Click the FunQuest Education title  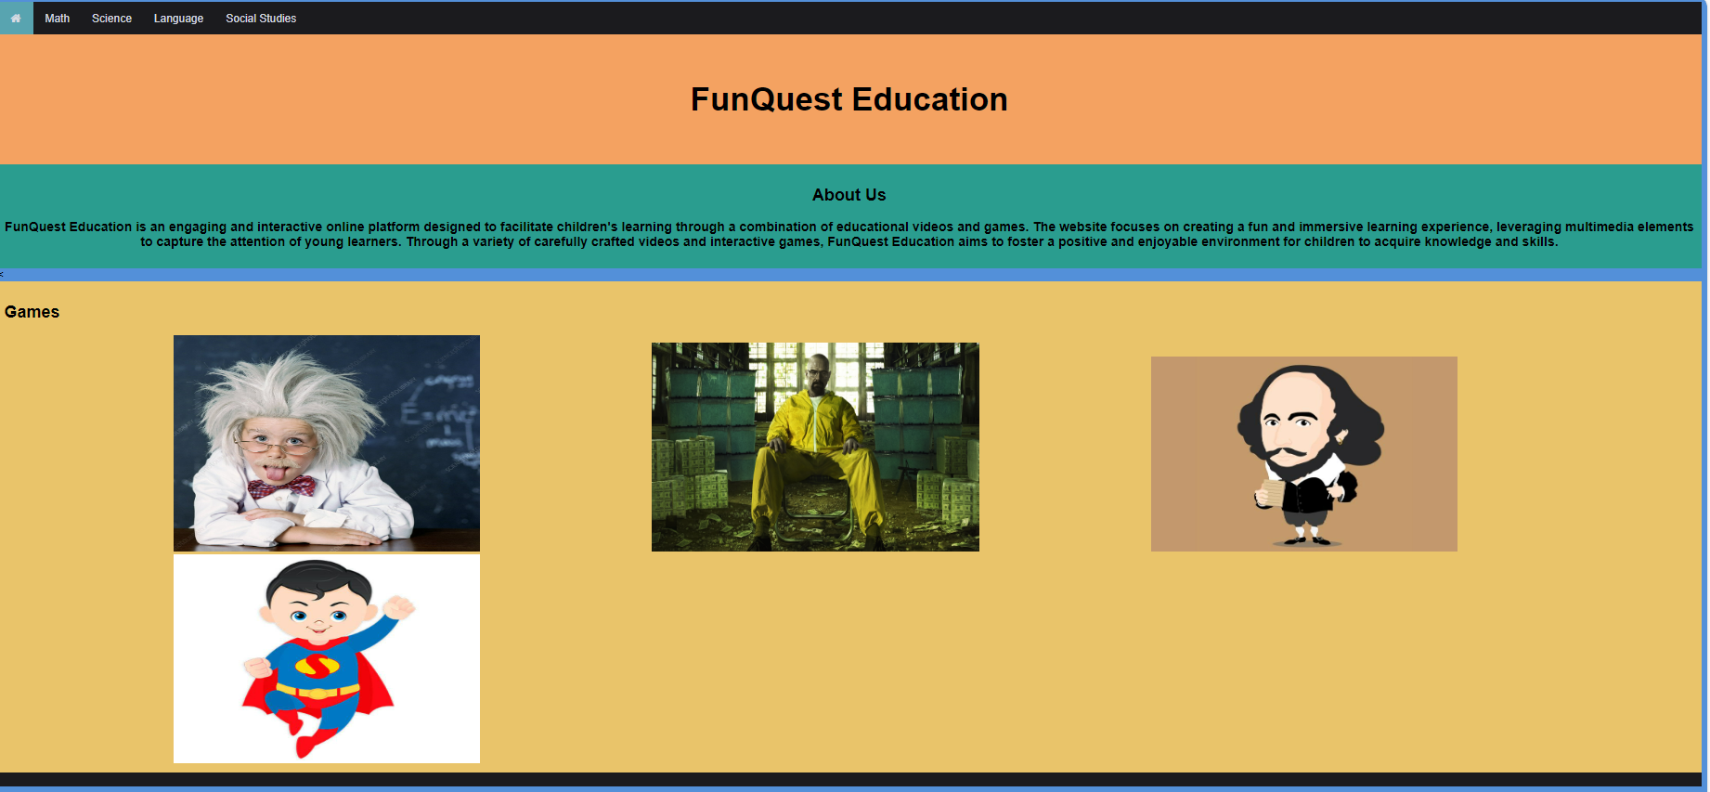(x=849, y=99)
